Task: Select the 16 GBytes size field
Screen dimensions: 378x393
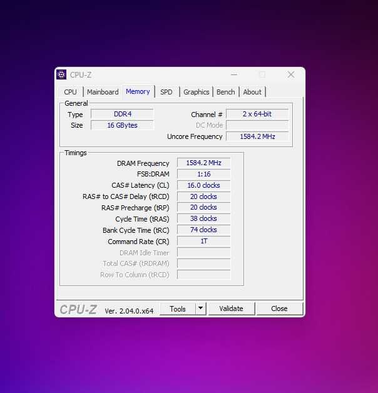Action: 122,125
